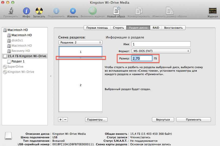Click the Проверить microscope toolbar icon

pyautogui.click(x=11, y=11)
